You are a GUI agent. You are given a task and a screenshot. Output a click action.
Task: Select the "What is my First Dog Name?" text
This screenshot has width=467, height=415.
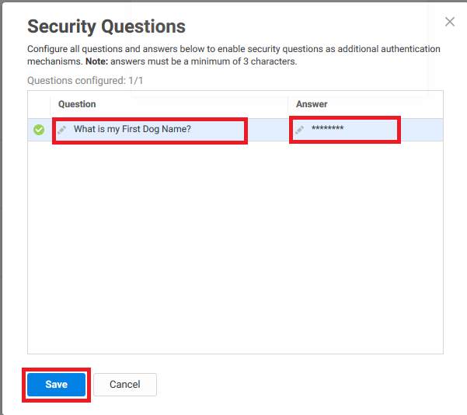(132, 129)
